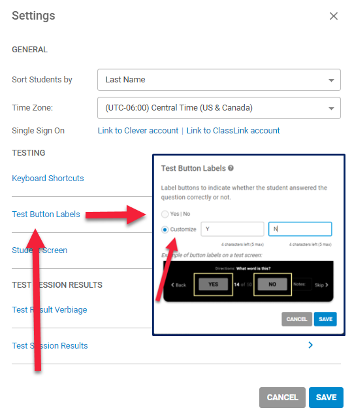Viewport: 352px width, 412px height.
Task: Open the Sort Students by dropdown
Action: [219, 80]
